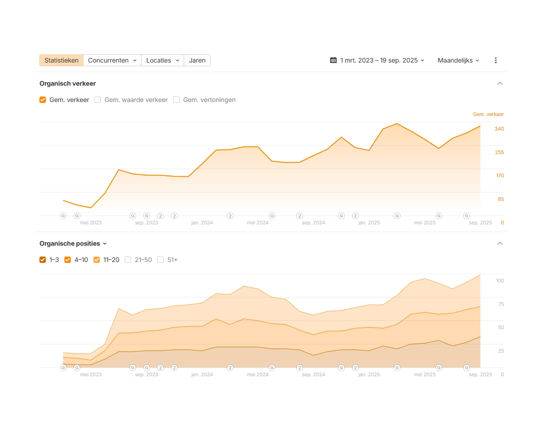Select the Jaren tab
The width and height of the screenshot is (543, 432).
point(197,60)
